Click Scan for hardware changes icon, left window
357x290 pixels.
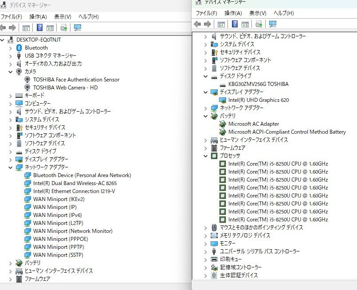click(78, 27)
